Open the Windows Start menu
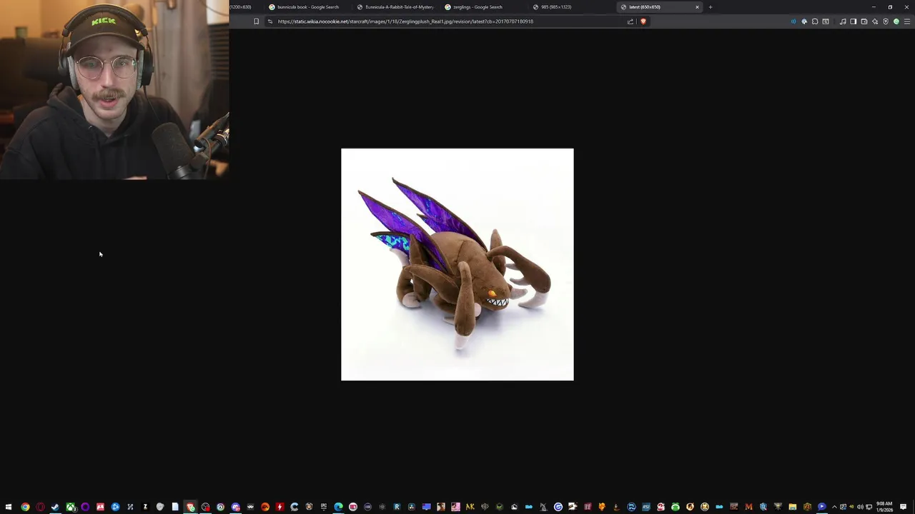Image resolution: width=915 pixels, height=514 pixels. pyautogui.click(x=9, y=507)
